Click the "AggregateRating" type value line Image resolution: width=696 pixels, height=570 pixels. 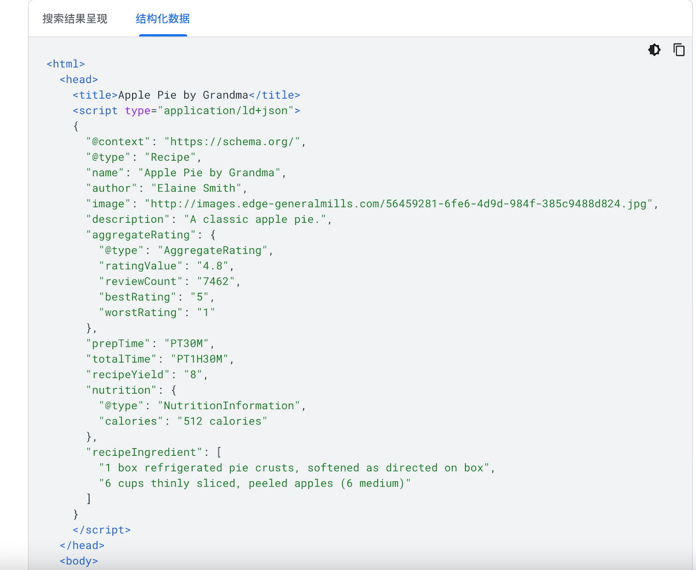coord(186,250)
